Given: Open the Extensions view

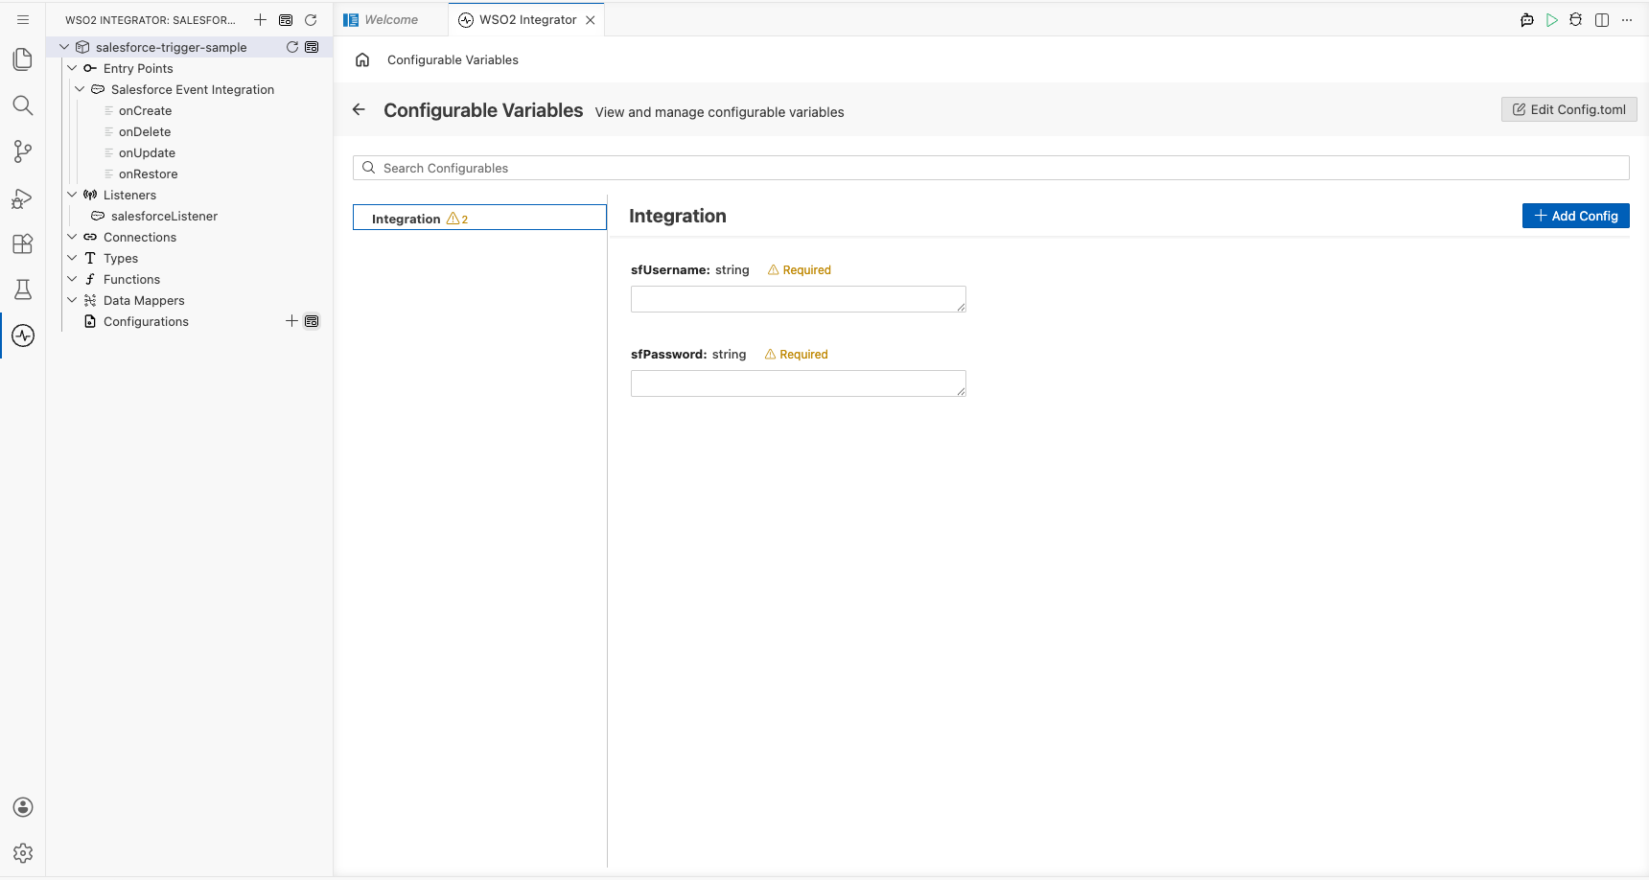Looking at the screenshot, I should tap(23, 243).
